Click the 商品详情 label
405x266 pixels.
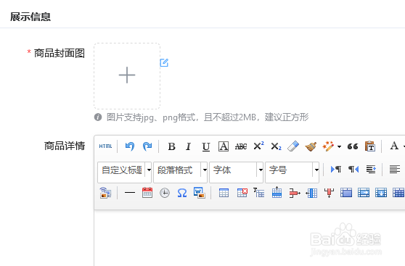[65, 146]
